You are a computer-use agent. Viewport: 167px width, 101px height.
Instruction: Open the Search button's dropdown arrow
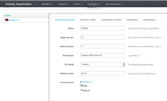point(100,8)
